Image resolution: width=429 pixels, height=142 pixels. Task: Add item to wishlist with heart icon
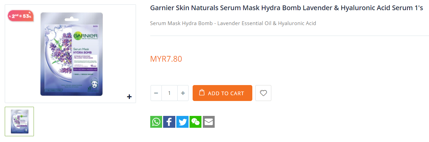pyautogui.click(x=264, y=93)
